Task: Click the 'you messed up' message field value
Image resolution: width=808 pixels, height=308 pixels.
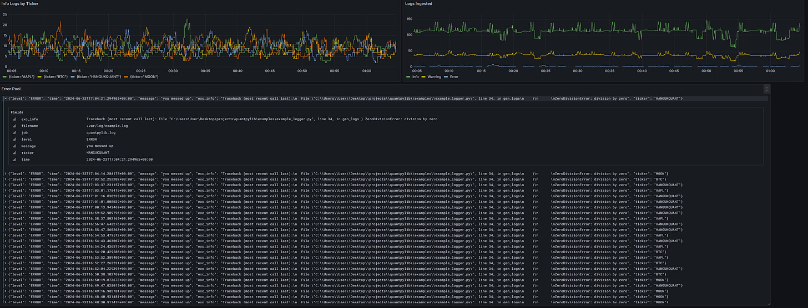Action: point(100,146)
